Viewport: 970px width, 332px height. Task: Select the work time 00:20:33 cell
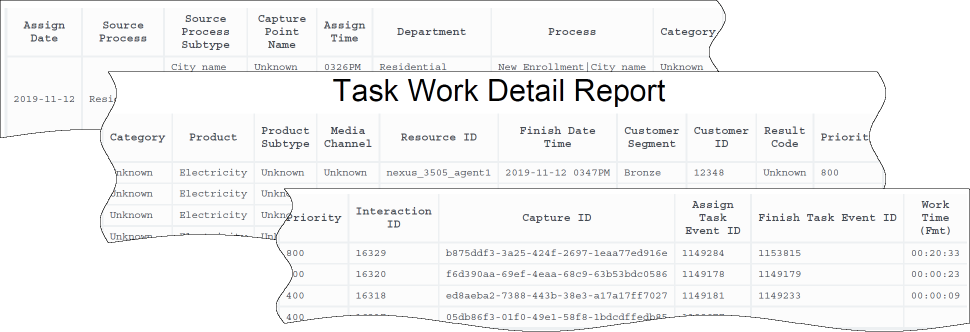[x=935, y=253]
